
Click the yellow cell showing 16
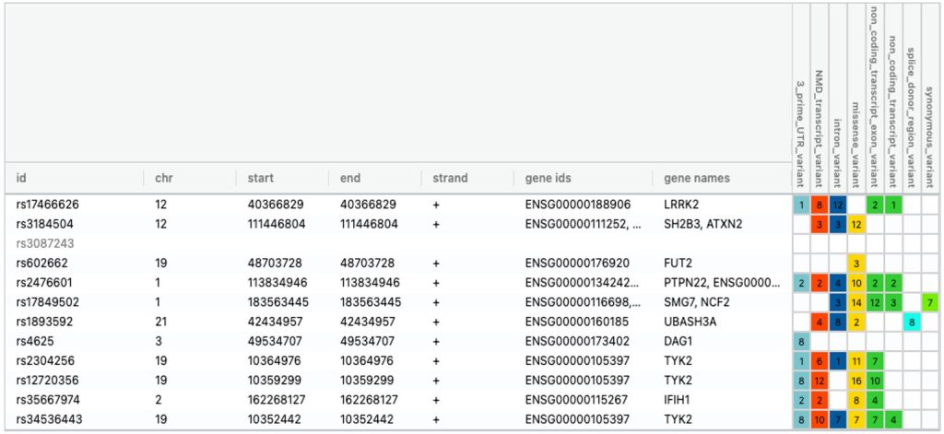point(856,381)
